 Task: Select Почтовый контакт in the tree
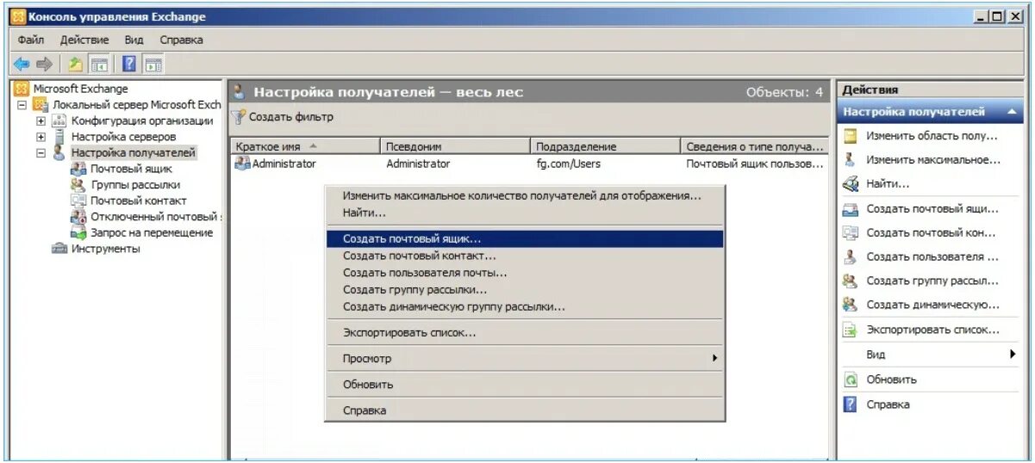pos(138,201)
